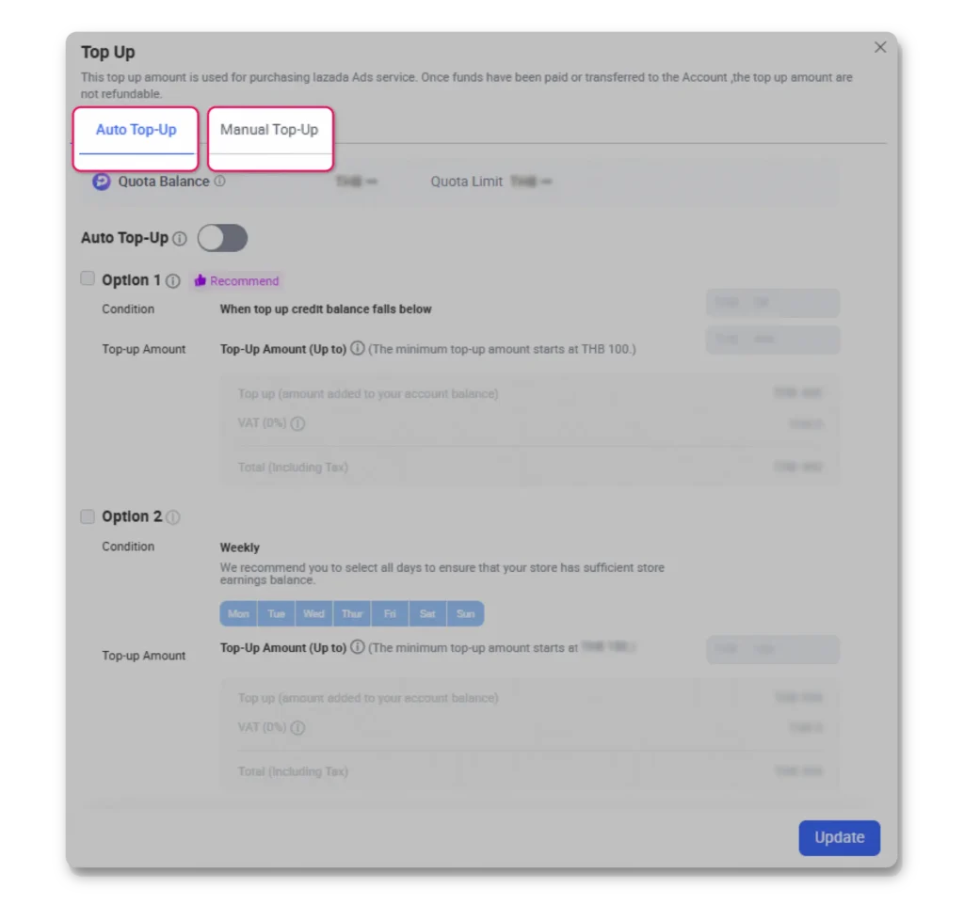Select the Auto Top-Up tab
964x904 pixels.
136,130
